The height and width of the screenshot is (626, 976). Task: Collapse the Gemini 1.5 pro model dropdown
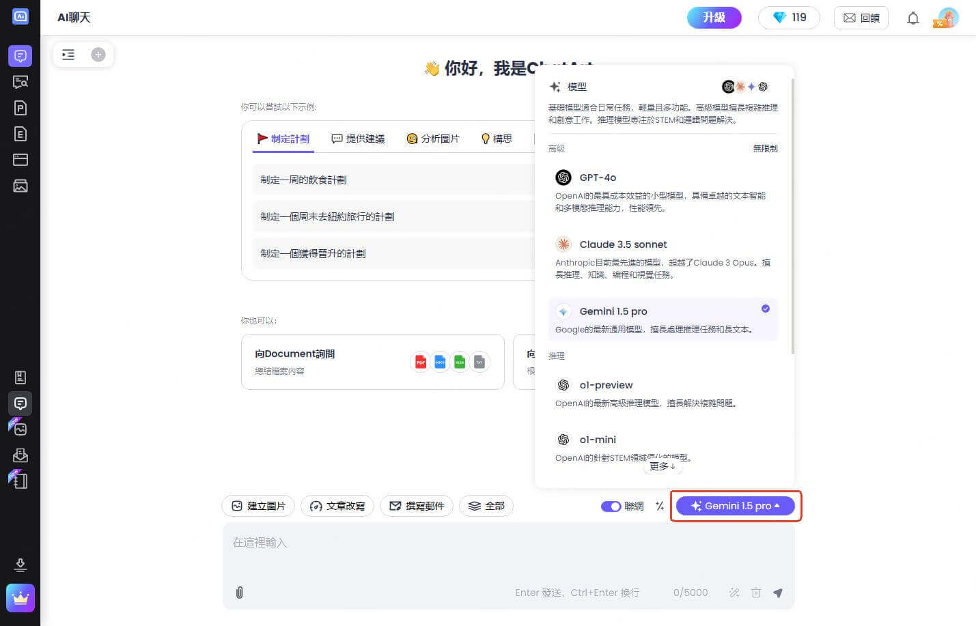click(x=736, y=506)
